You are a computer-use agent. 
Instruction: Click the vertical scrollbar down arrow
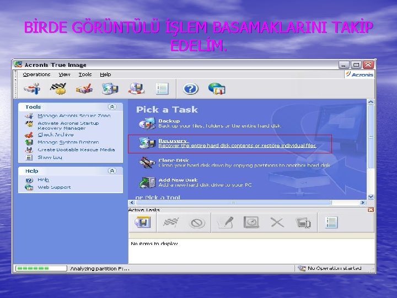(x=371, y=196)
